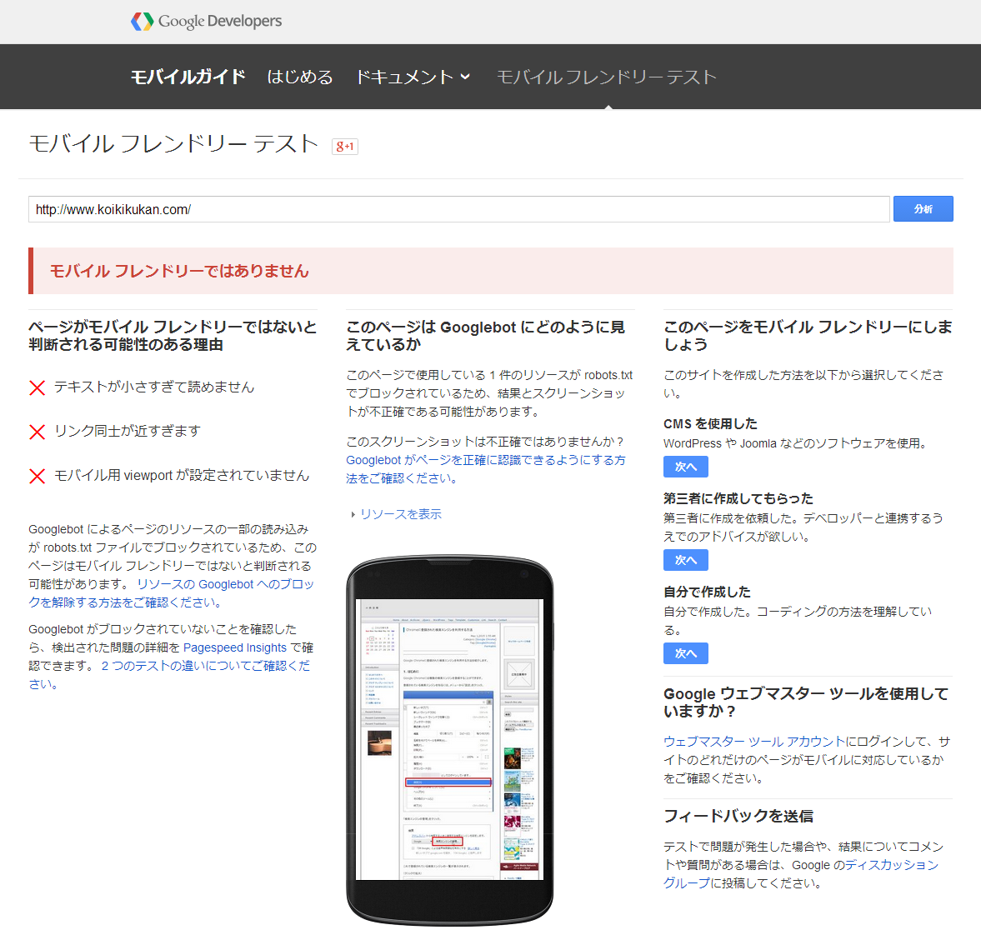The height and width of the screenshot is (935, 981).
Task: Click the リンク同士が近すぎます issue text
Action: click(x=128, y=431)
